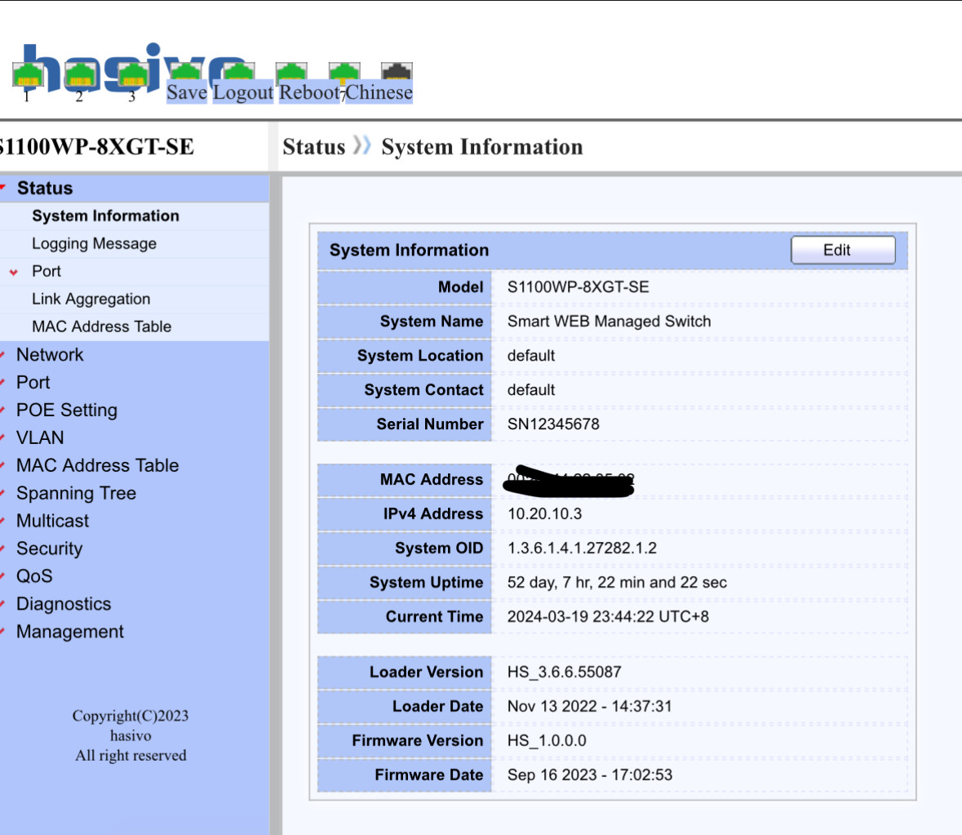Screen dimensions: 962x835
Task: Expand the VLAN menu
Action: pyautogui.click(x=40, y=437)
